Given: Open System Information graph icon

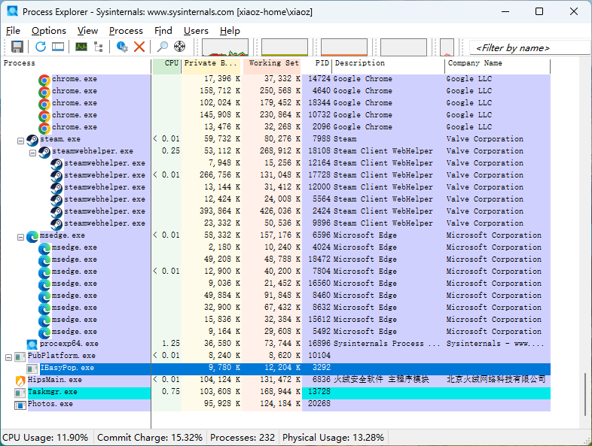Looking at the screenshot, I should [x=81, y=47].
